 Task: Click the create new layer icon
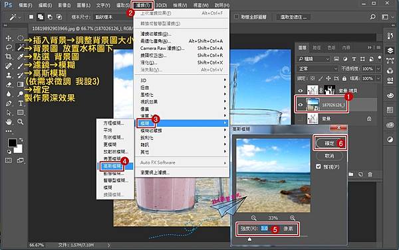coord(360,174)
